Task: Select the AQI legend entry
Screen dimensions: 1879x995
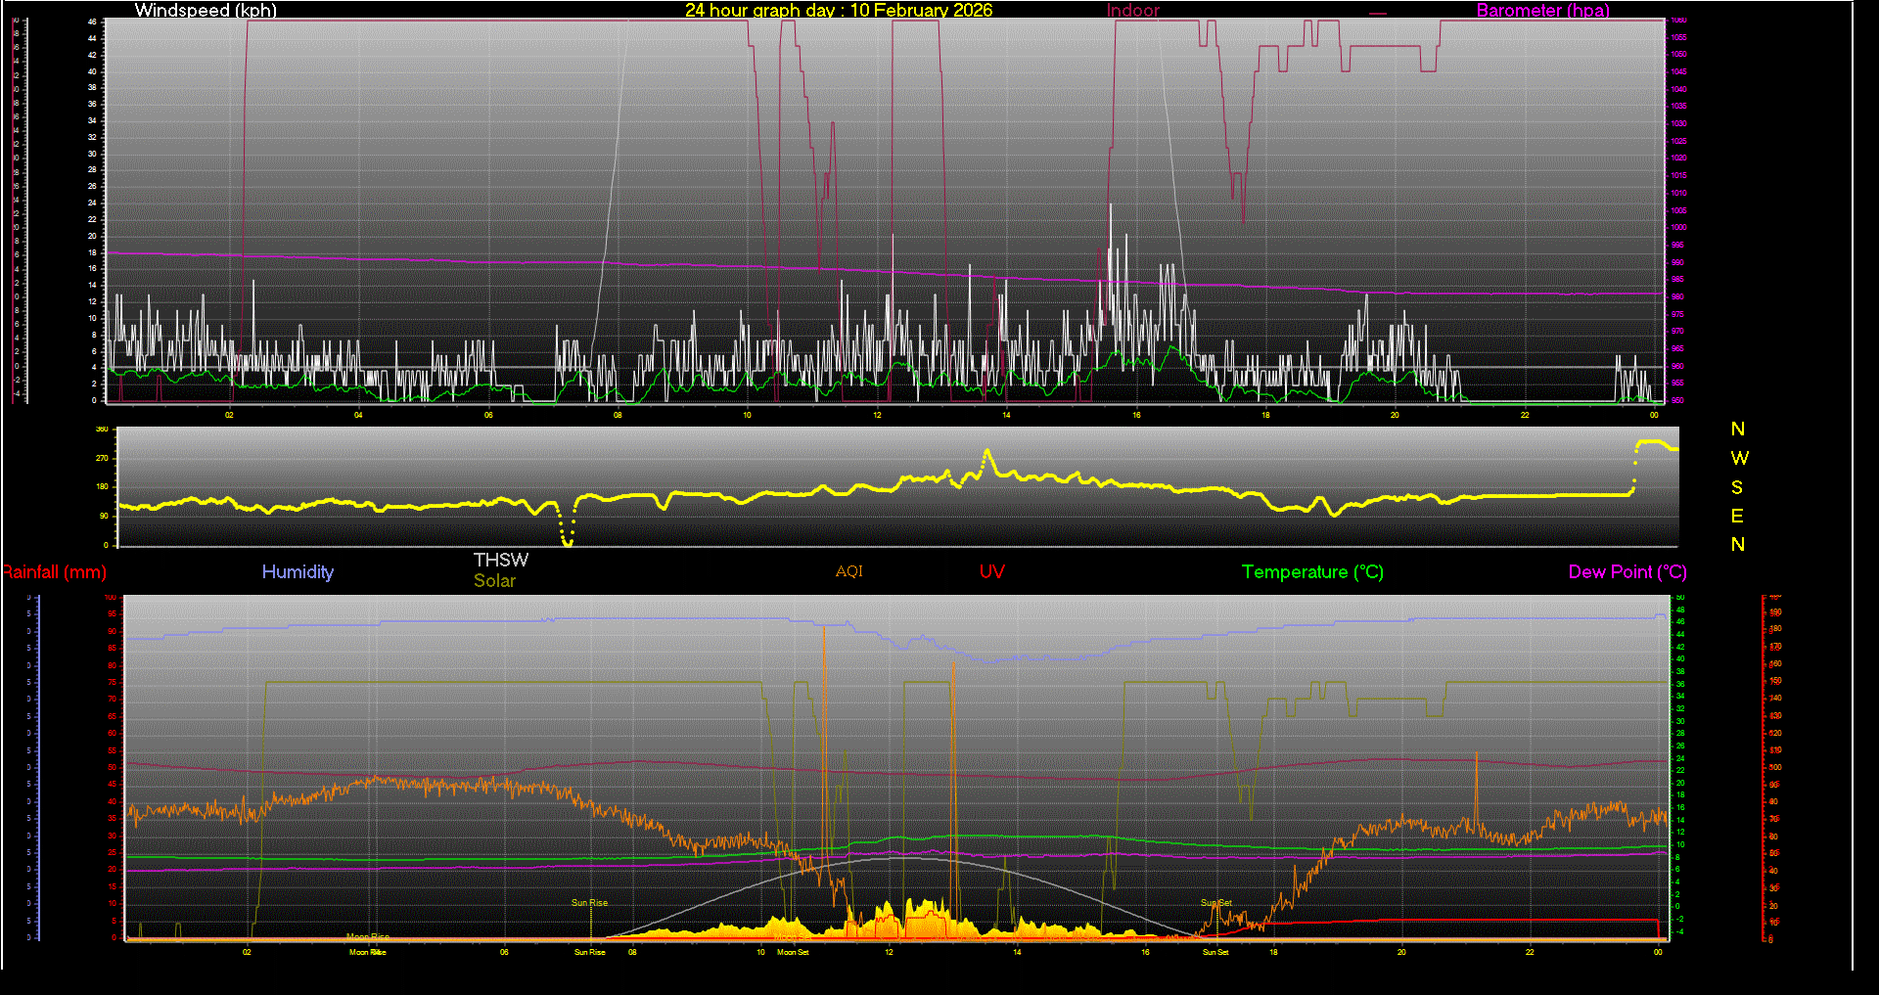Action: 848,571
